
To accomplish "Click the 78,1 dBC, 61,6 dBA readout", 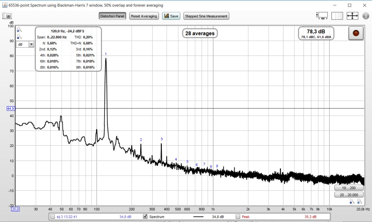I will tap(316, 37).
